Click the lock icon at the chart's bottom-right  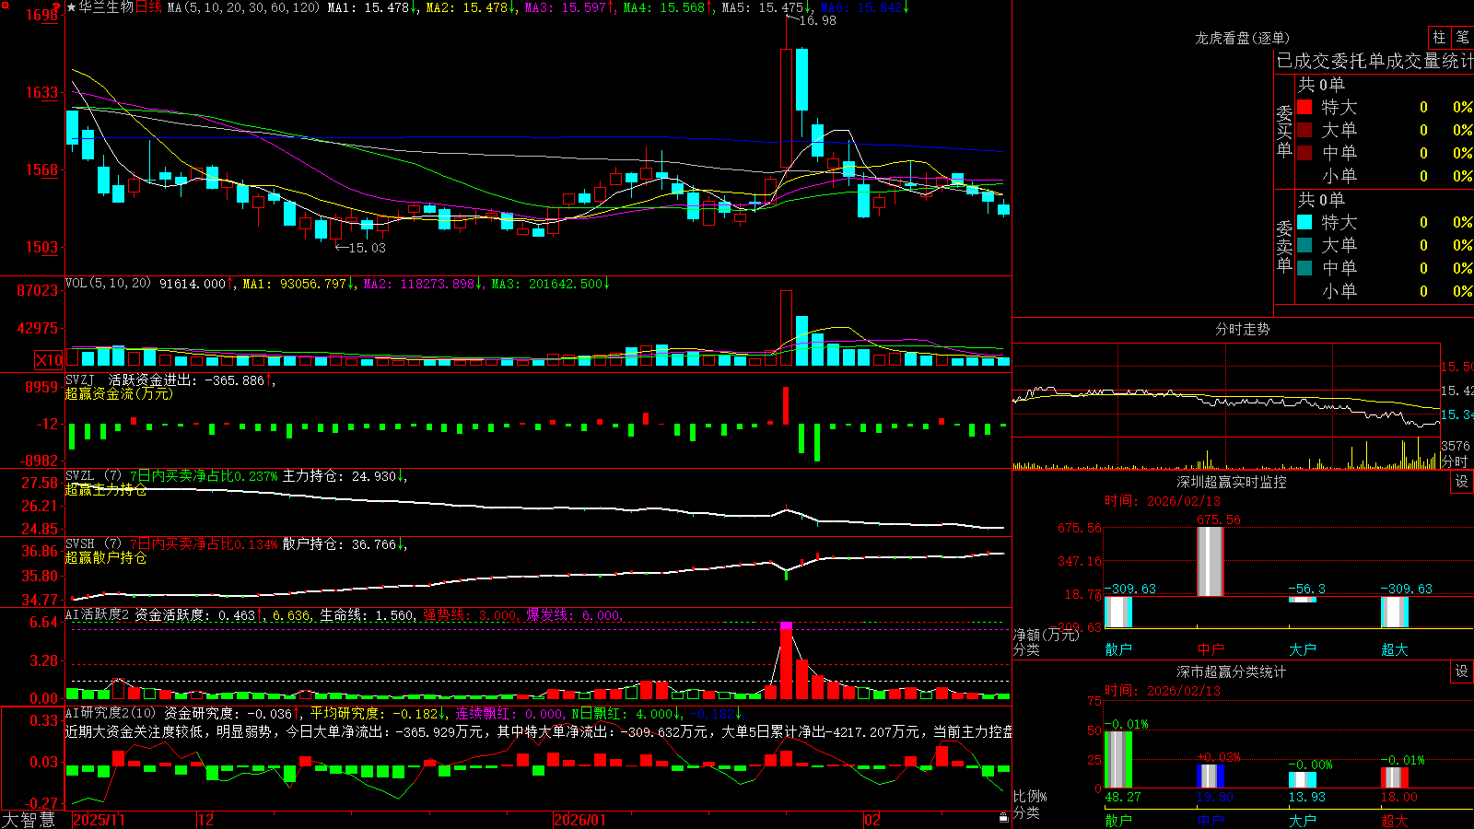tap(1004, 818)
